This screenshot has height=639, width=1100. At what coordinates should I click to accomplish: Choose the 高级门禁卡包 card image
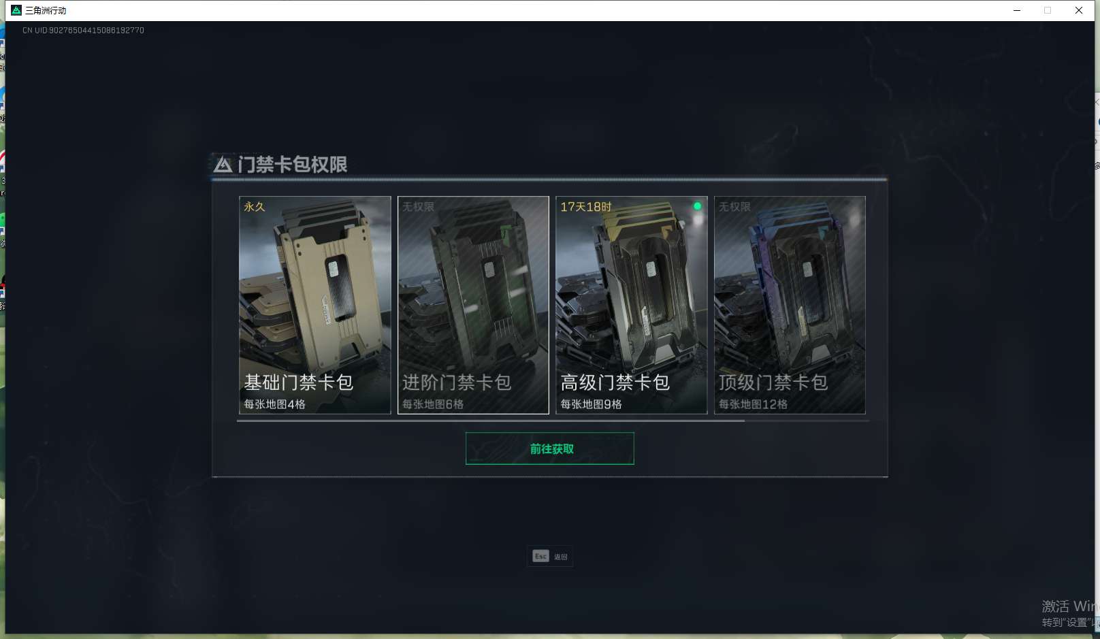point(632,305)
